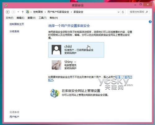The image size is (155, 125).
Task: Click the Shiny account picture
Action: click(56, 65)
